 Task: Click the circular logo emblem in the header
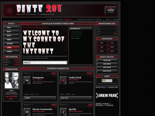tap(10, 11)
